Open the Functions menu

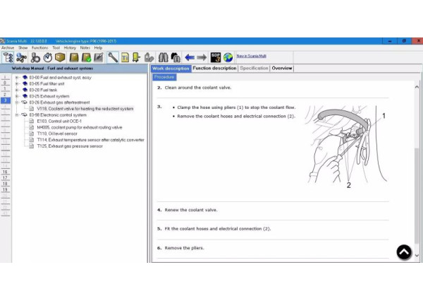(x=39, y=47)
